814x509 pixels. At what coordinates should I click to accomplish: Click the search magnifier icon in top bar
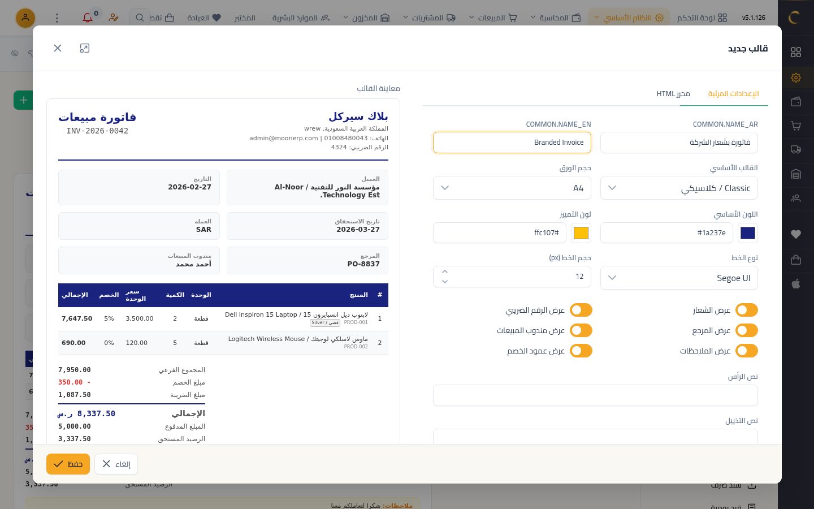[x=140, y=18]
